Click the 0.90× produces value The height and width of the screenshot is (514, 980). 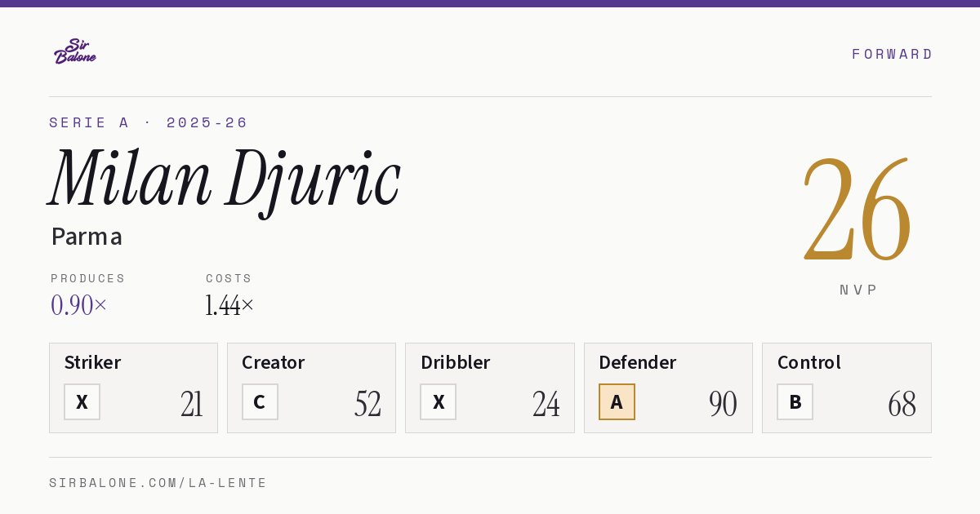79,305
